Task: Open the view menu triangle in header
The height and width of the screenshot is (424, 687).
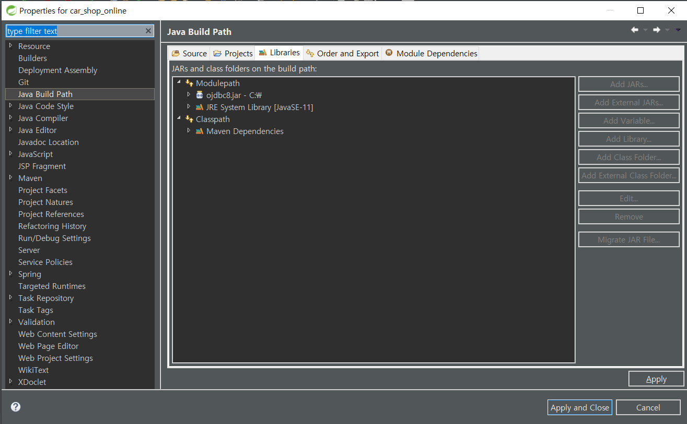Action: 678,30
